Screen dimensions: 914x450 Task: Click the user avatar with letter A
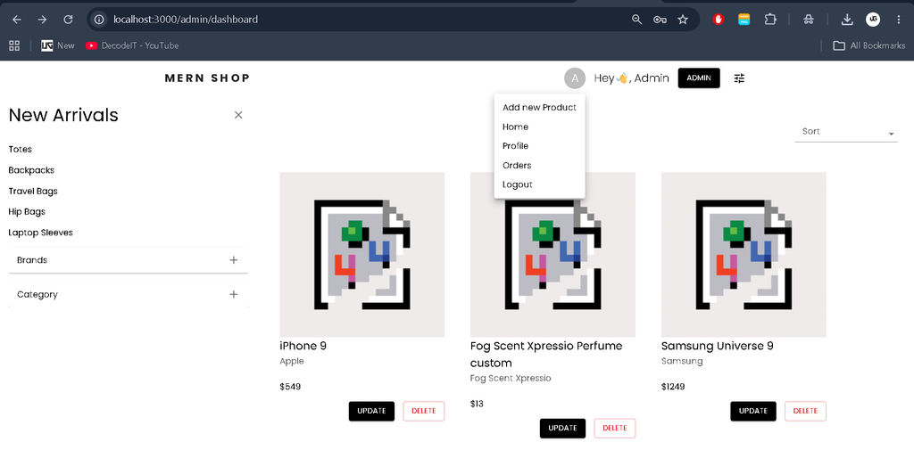[575, 78]
